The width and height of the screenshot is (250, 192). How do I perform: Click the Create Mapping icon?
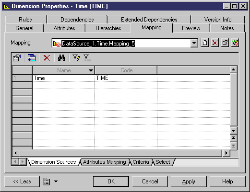[205, 43]
